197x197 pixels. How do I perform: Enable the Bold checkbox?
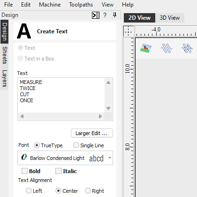coord(24,171)
